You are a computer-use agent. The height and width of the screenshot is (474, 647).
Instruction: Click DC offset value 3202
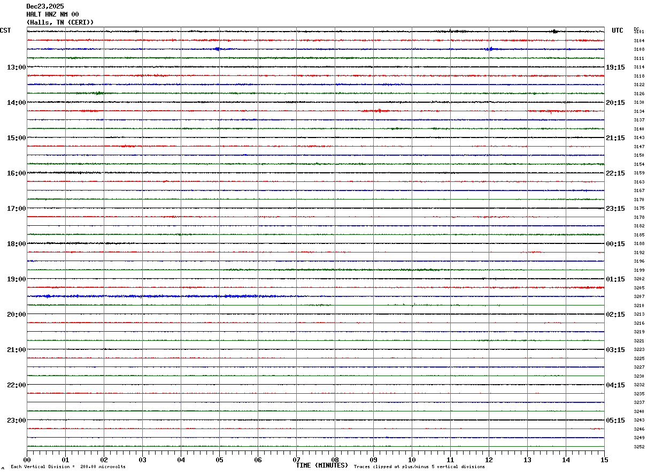639,279
